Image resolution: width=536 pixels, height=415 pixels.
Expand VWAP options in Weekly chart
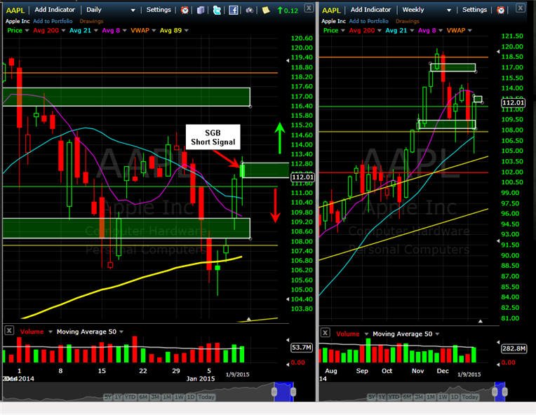pos(469,30)
